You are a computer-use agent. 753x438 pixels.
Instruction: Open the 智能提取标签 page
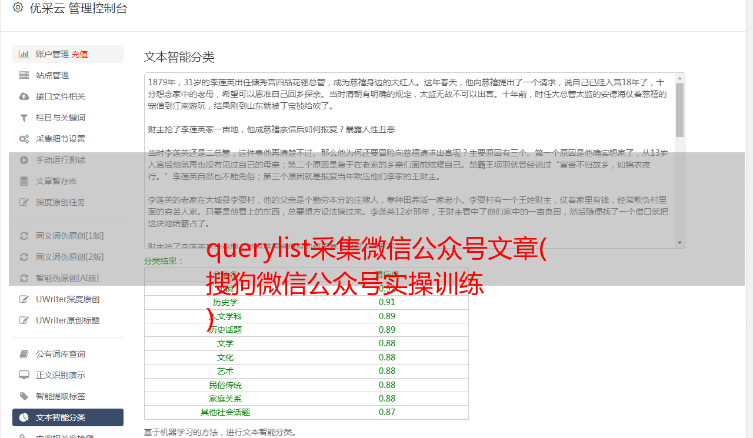point(68,396)
